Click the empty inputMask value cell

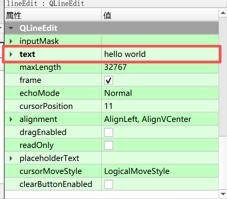pos(160,40)
